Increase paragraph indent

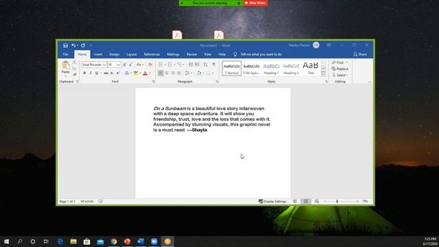(x=197, y=64)
